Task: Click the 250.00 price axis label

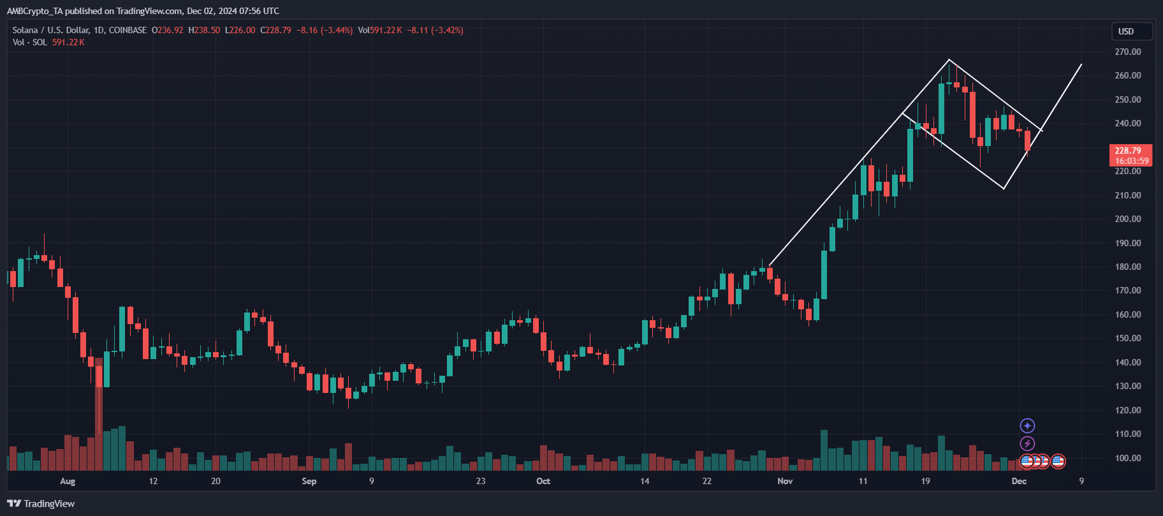Action: [x=1128, y=100]
